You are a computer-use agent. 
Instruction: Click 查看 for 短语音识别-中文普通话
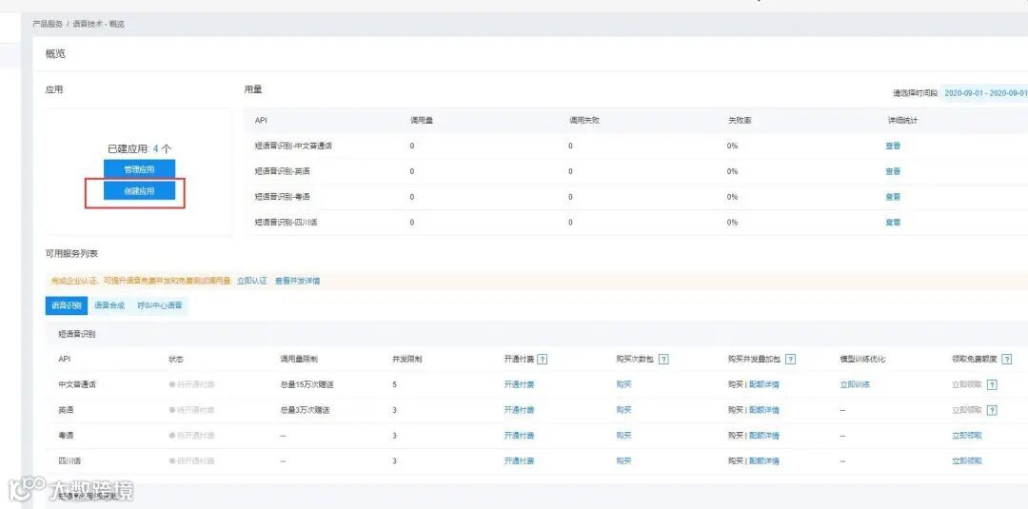pos(893,147)
